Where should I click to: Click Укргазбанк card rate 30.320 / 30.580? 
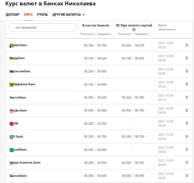(133, 97)
